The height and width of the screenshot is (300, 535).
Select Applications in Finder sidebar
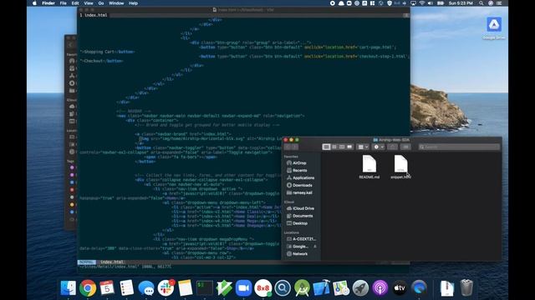coord(300,177)
